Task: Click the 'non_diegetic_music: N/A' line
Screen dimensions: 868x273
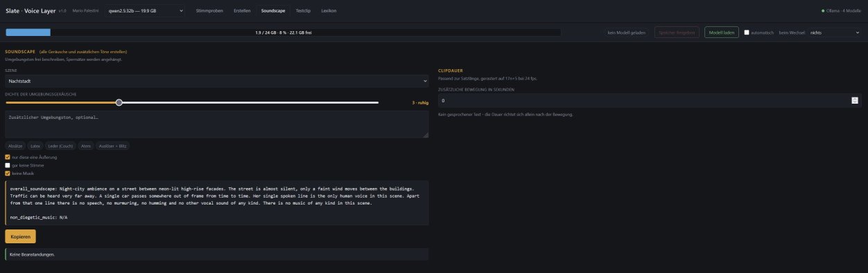Action: pos(39,217)
